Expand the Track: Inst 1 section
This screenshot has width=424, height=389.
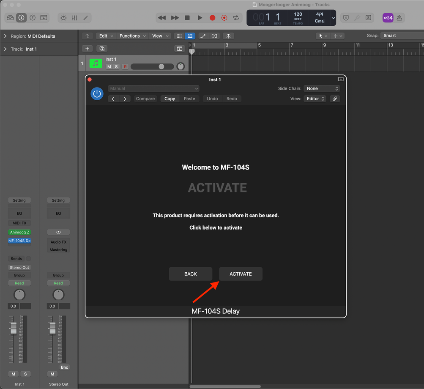point(5,49)
